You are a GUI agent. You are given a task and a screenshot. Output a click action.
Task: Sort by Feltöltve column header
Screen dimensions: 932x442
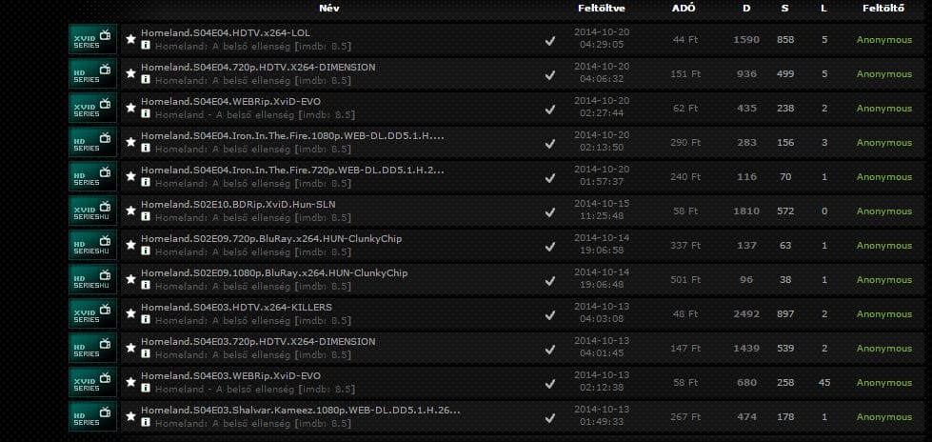602,9
